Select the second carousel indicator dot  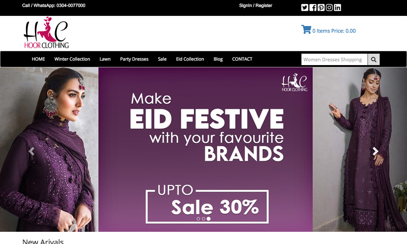(203, 219)
